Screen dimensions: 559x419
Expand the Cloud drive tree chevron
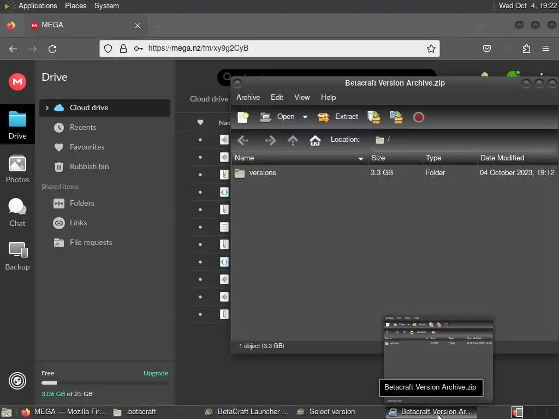click(x=47, y=107)
